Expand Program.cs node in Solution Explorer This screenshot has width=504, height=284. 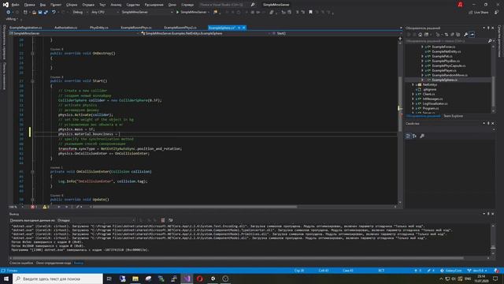click(413, 109)
